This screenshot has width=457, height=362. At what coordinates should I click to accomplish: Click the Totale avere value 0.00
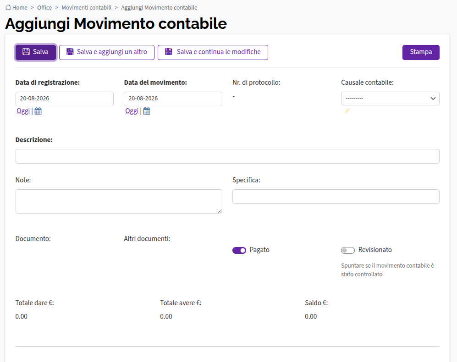tap(166, 317)
